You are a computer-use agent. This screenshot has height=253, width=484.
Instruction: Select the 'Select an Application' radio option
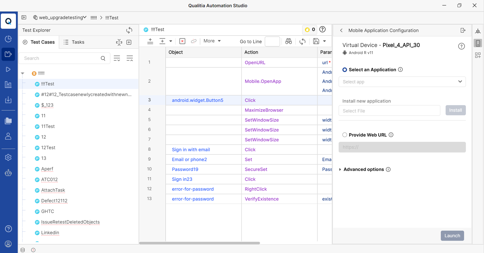[345, 70]
